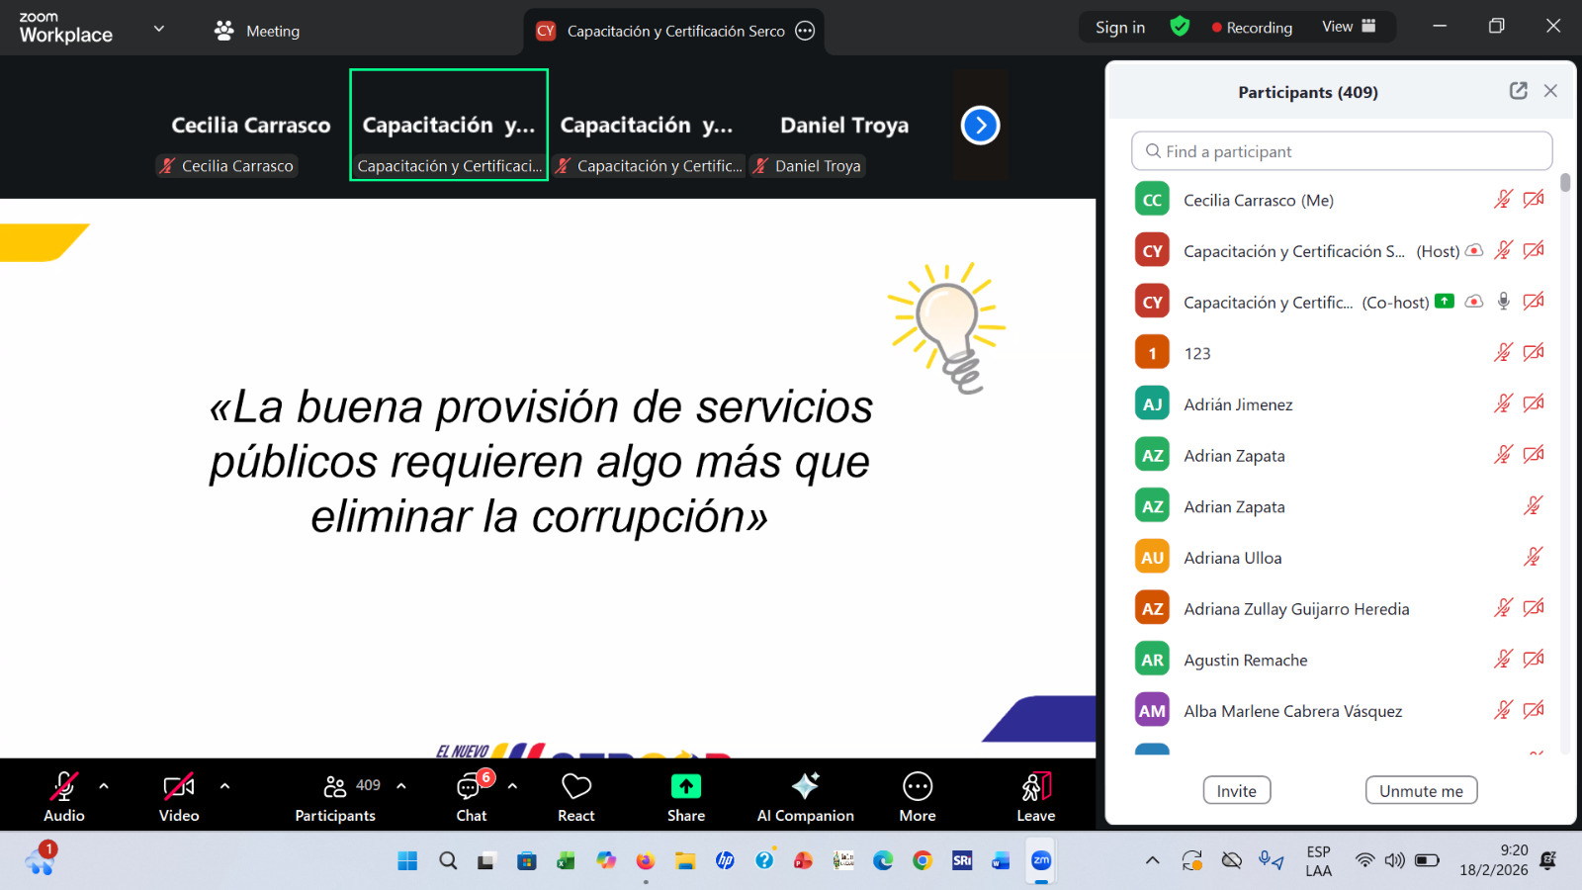
Task: Open the View layout menu
Action: 1349,27
